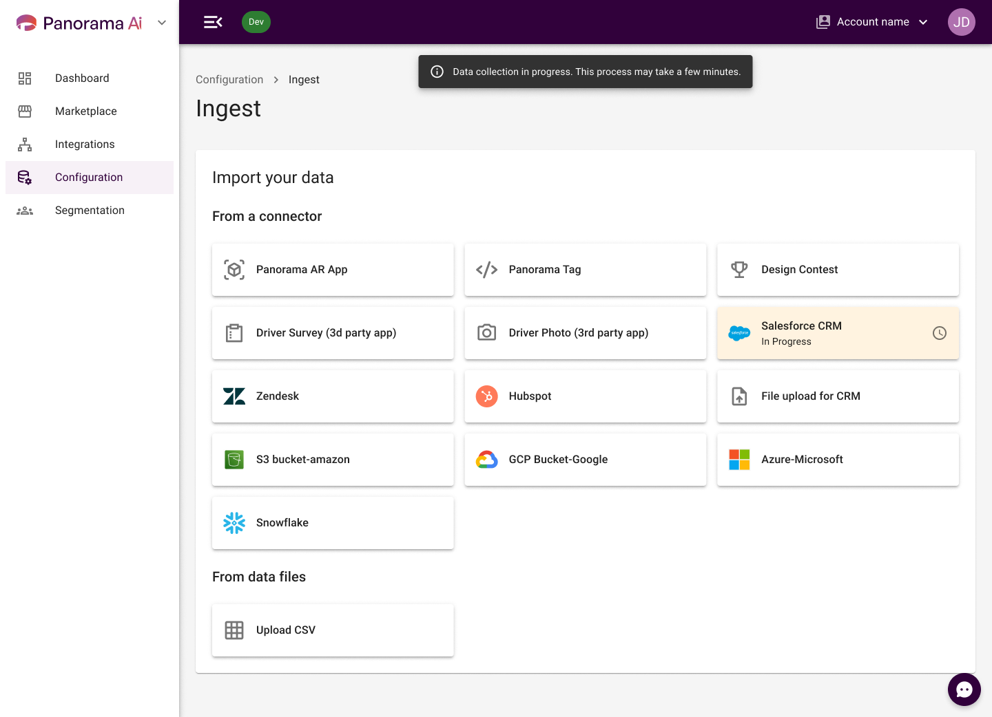Click the Upload CSV table grid icon
This screenshot has width=992, height=717.
pyautogui.click(x=234, y=630)
